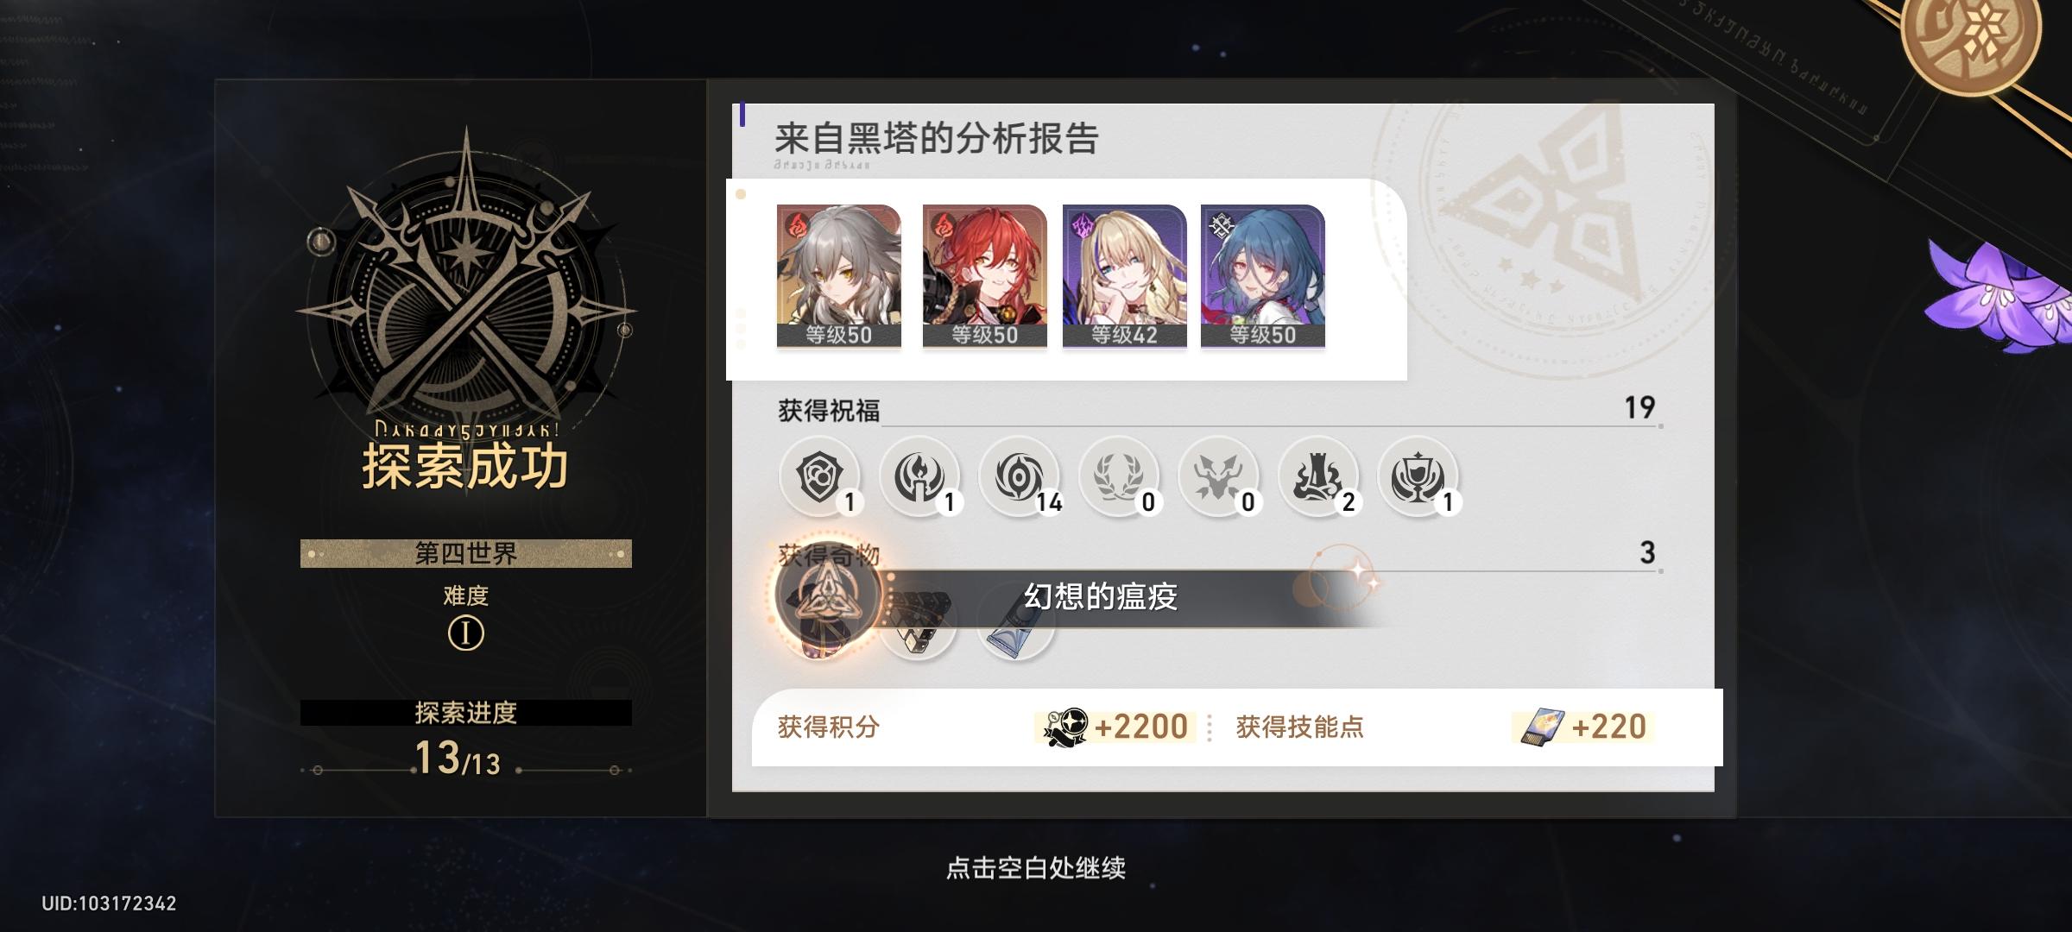Click the points reward +2200 icon
This screenshot has width=2072, height=932.
[x=1065, y=727]
